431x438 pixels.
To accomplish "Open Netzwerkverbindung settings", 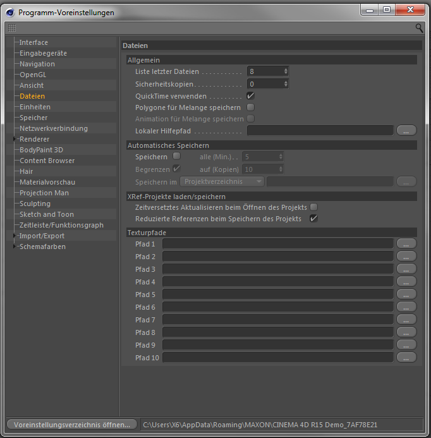I will (x=54, y=128).
